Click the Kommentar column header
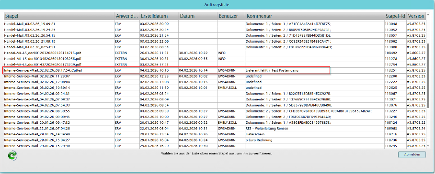435x174 pixels. click(x=315, y=16)
